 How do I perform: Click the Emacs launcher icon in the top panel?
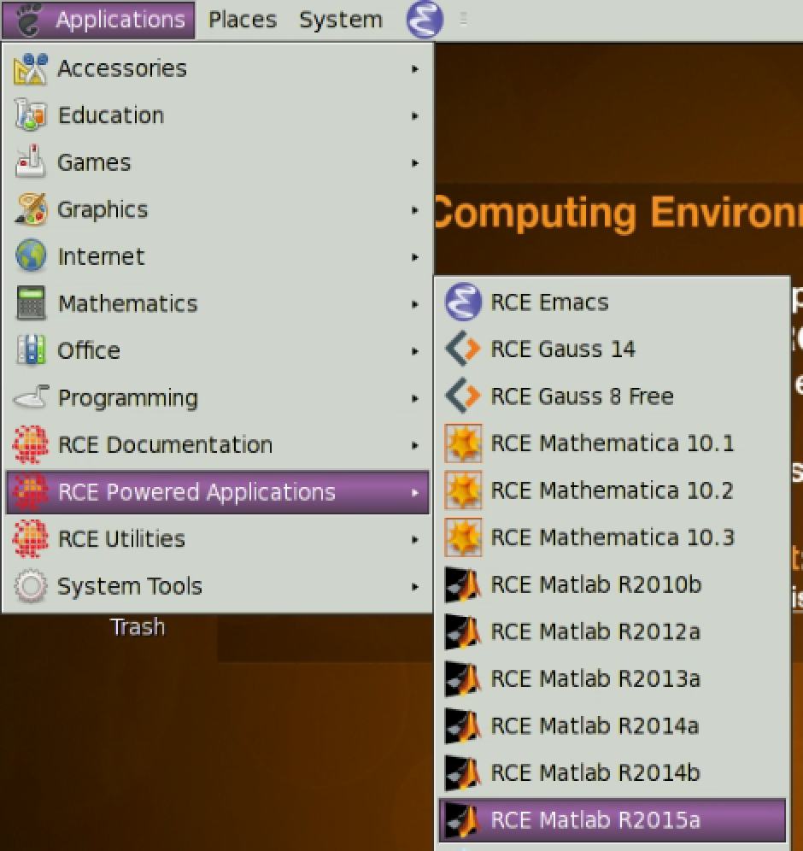tap(425, 20)
